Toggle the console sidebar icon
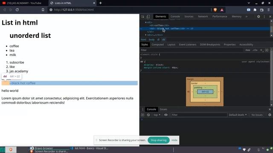This screenshot has width=273, height=153. tap(142, 115)
